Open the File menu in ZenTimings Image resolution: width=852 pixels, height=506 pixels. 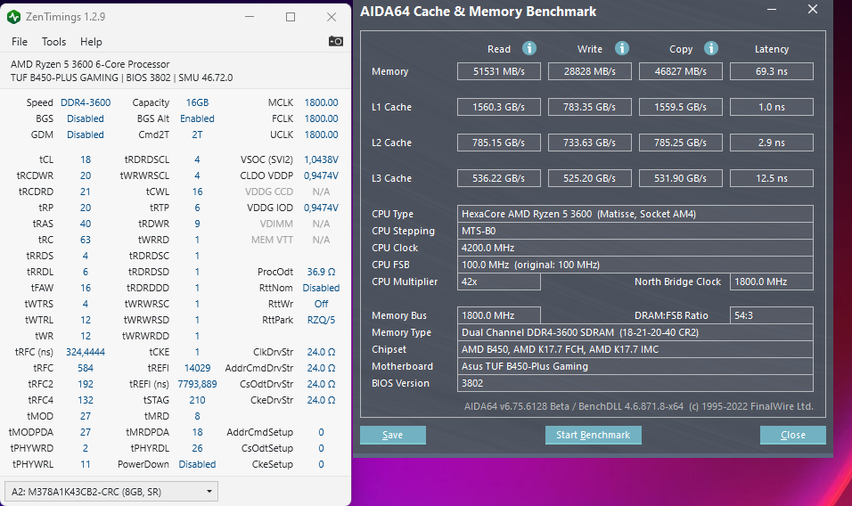(20, 42)
